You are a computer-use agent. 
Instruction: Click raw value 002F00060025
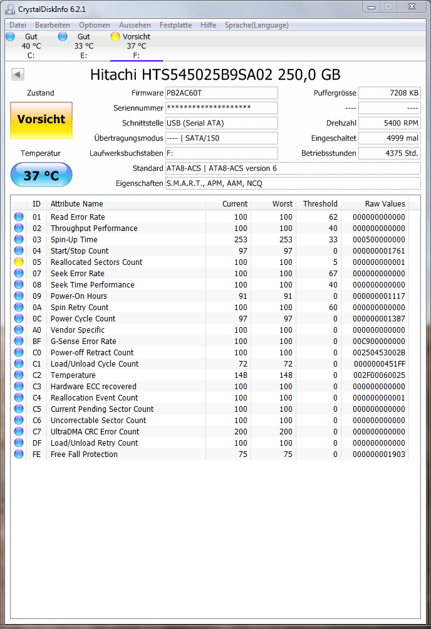coord(379,375)
